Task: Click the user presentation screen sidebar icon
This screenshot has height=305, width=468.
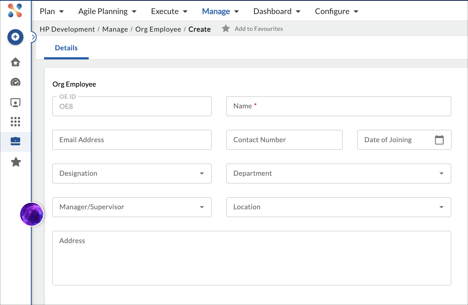Action: (x=15, y=103)
